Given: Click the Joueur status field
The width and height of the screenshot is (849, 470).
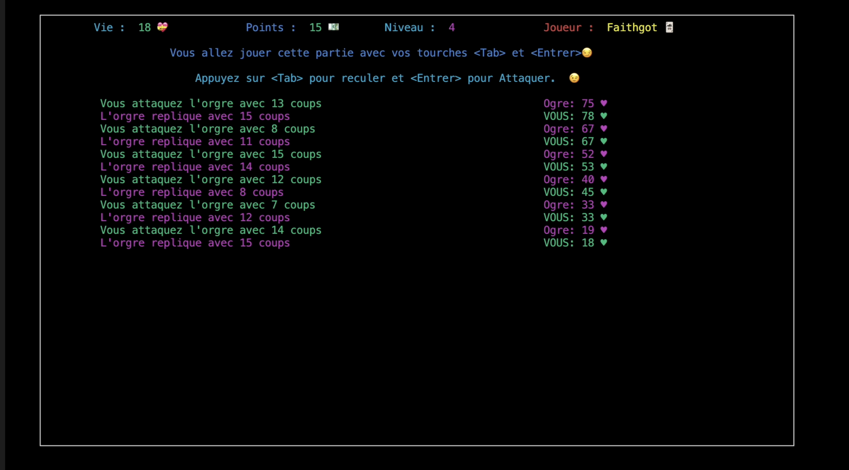Looking at the screenshot, I should pos(568,27).
